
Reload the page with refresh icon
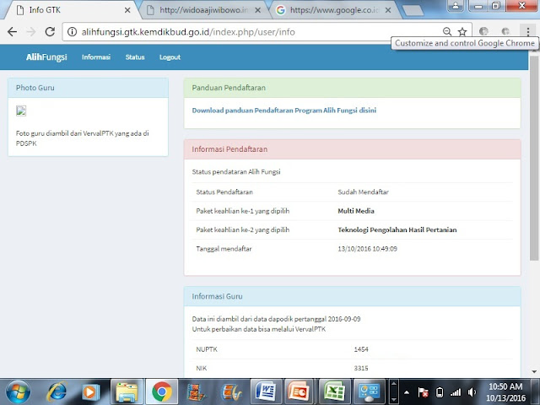pos(51,32)
